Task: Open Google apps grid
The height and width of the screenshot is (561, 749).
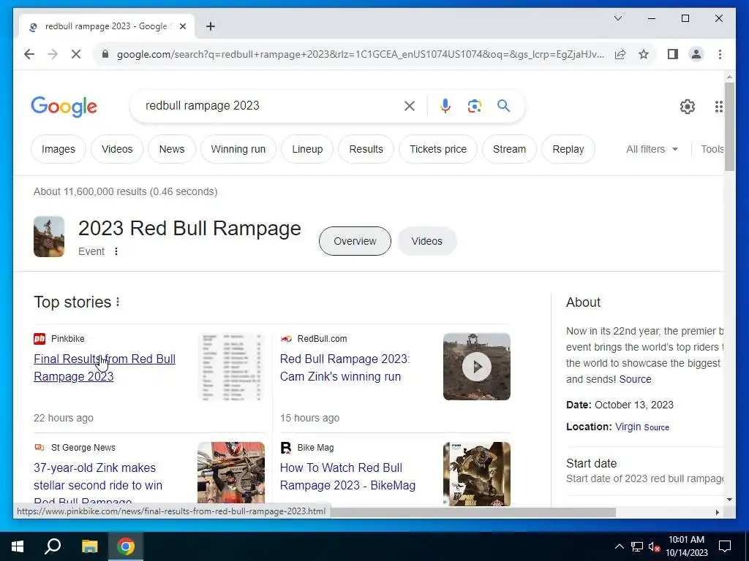Action: click(x=718, y=107)
